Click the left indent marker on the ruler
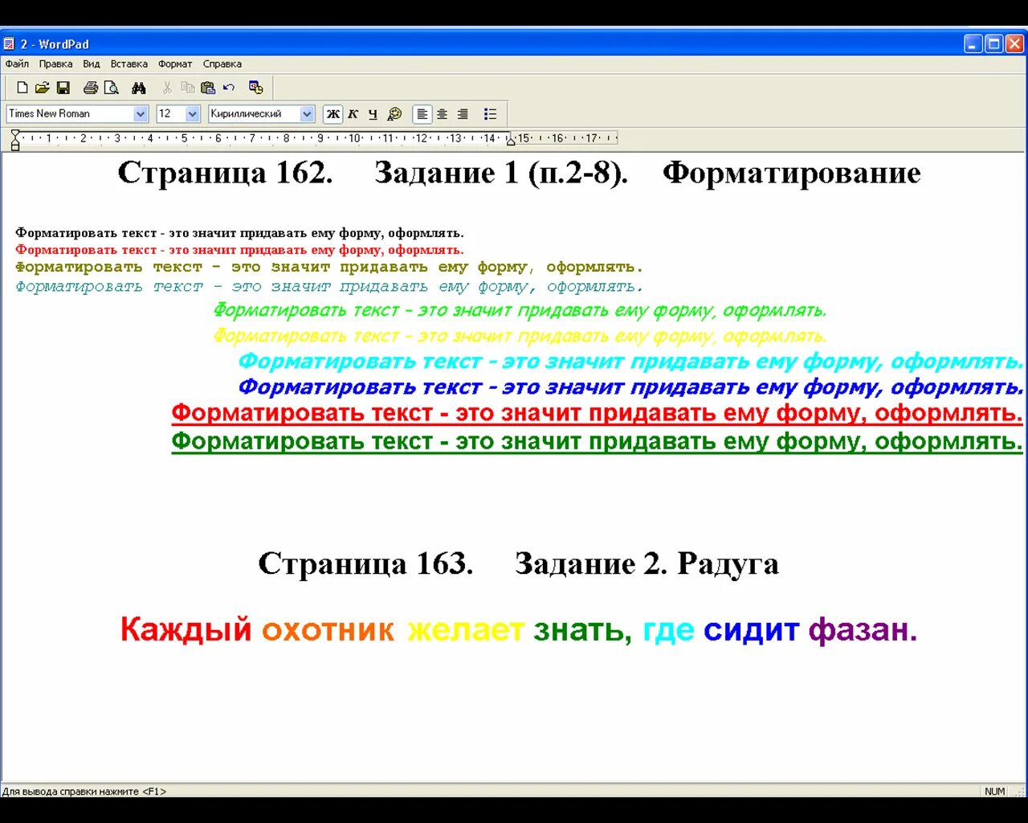 pyautogui.click(x=15, y=141)
